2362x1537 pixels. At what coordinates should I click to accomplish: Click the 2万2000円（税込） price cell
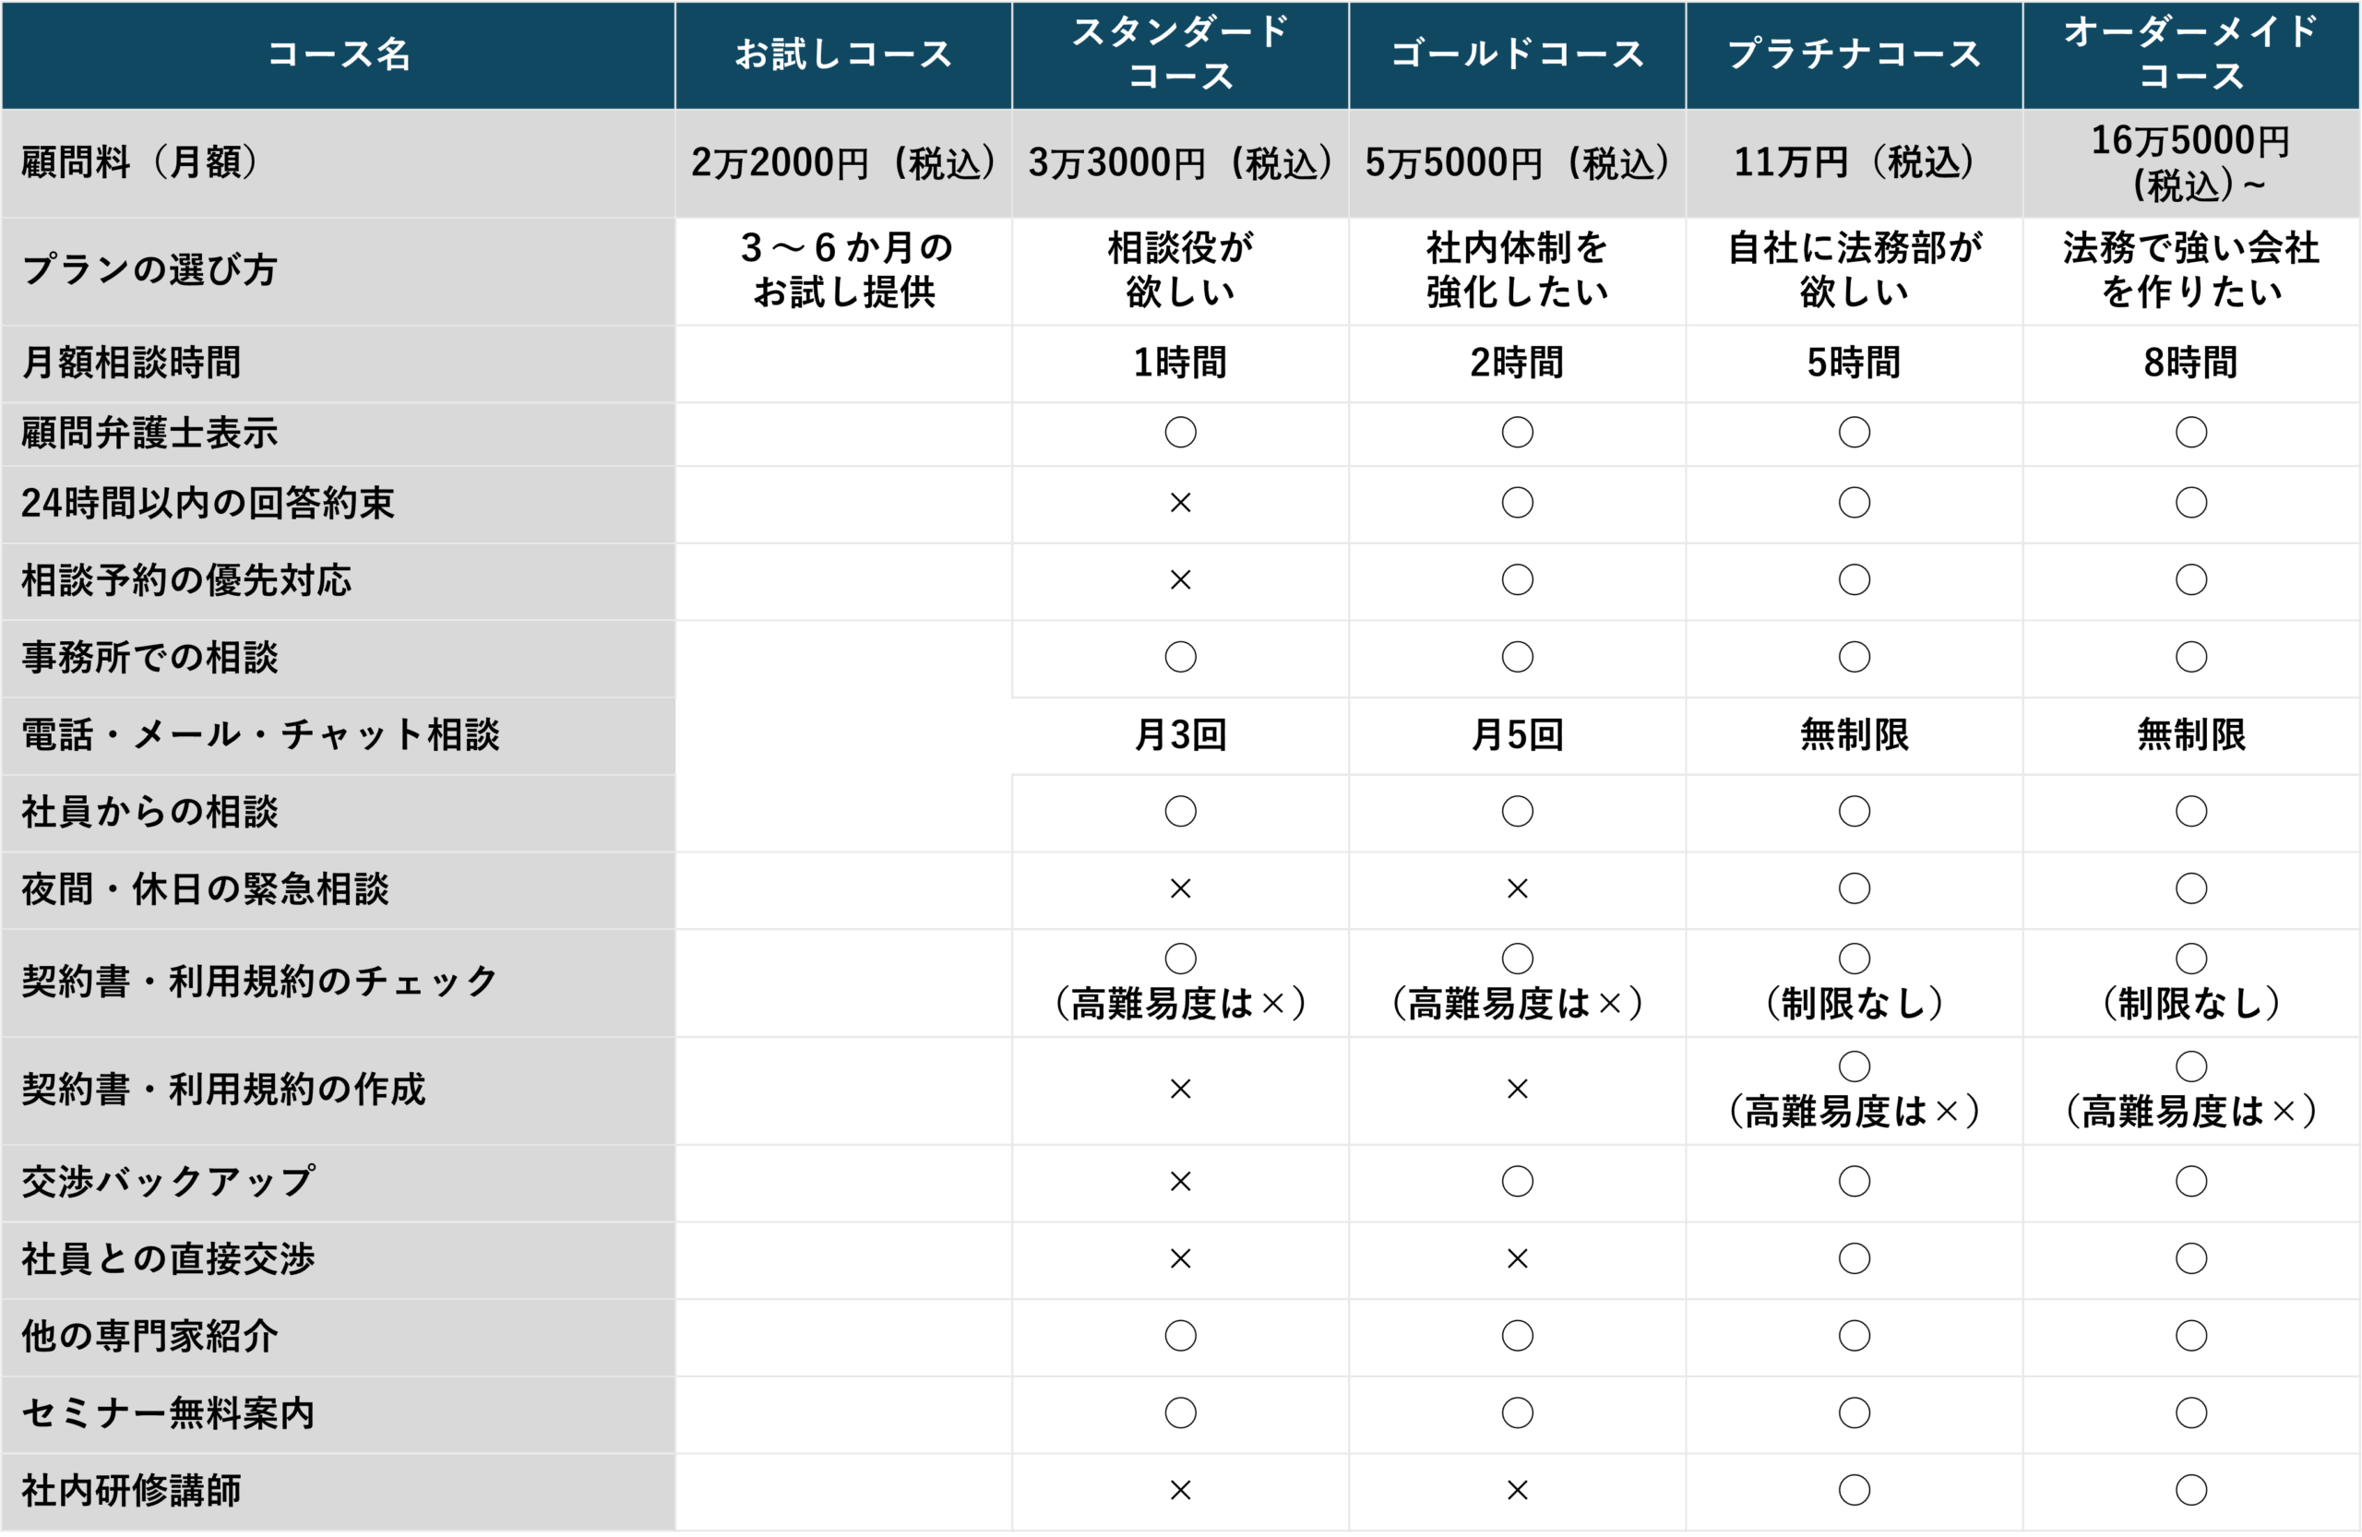842,162
